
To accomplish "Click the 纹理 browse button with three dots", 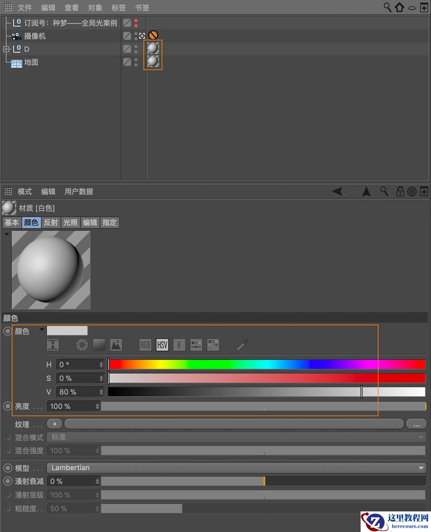I will point(416,423).
